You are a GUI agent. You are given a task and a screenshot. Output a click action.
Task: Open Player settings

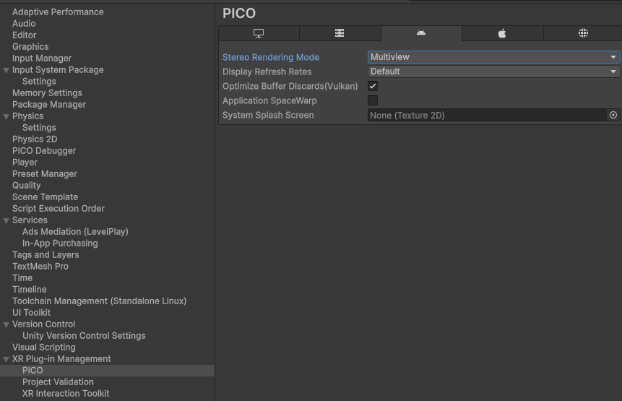pyautogui.click(x=25, y=163)
